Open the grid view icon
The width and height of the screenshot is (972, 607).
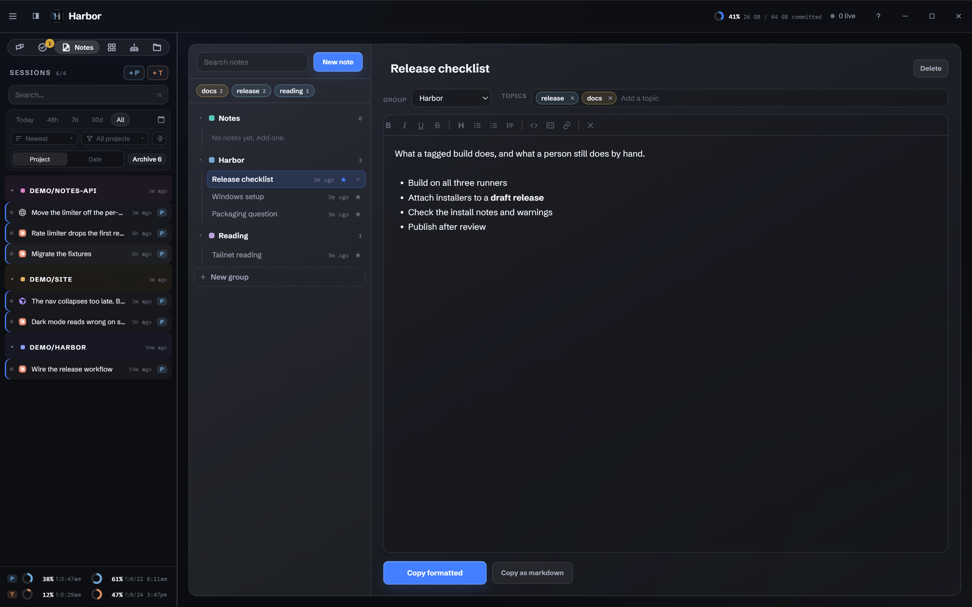pos(112,47)
